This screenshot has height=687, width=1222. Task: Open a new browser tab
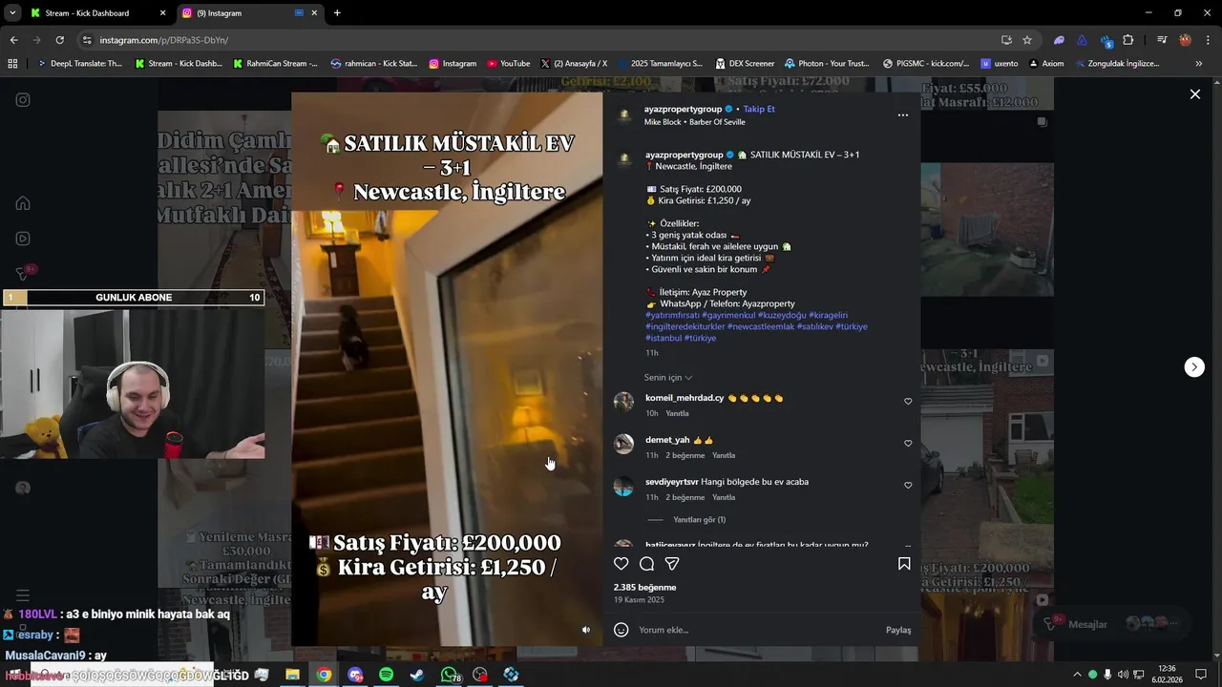[337, 13]
